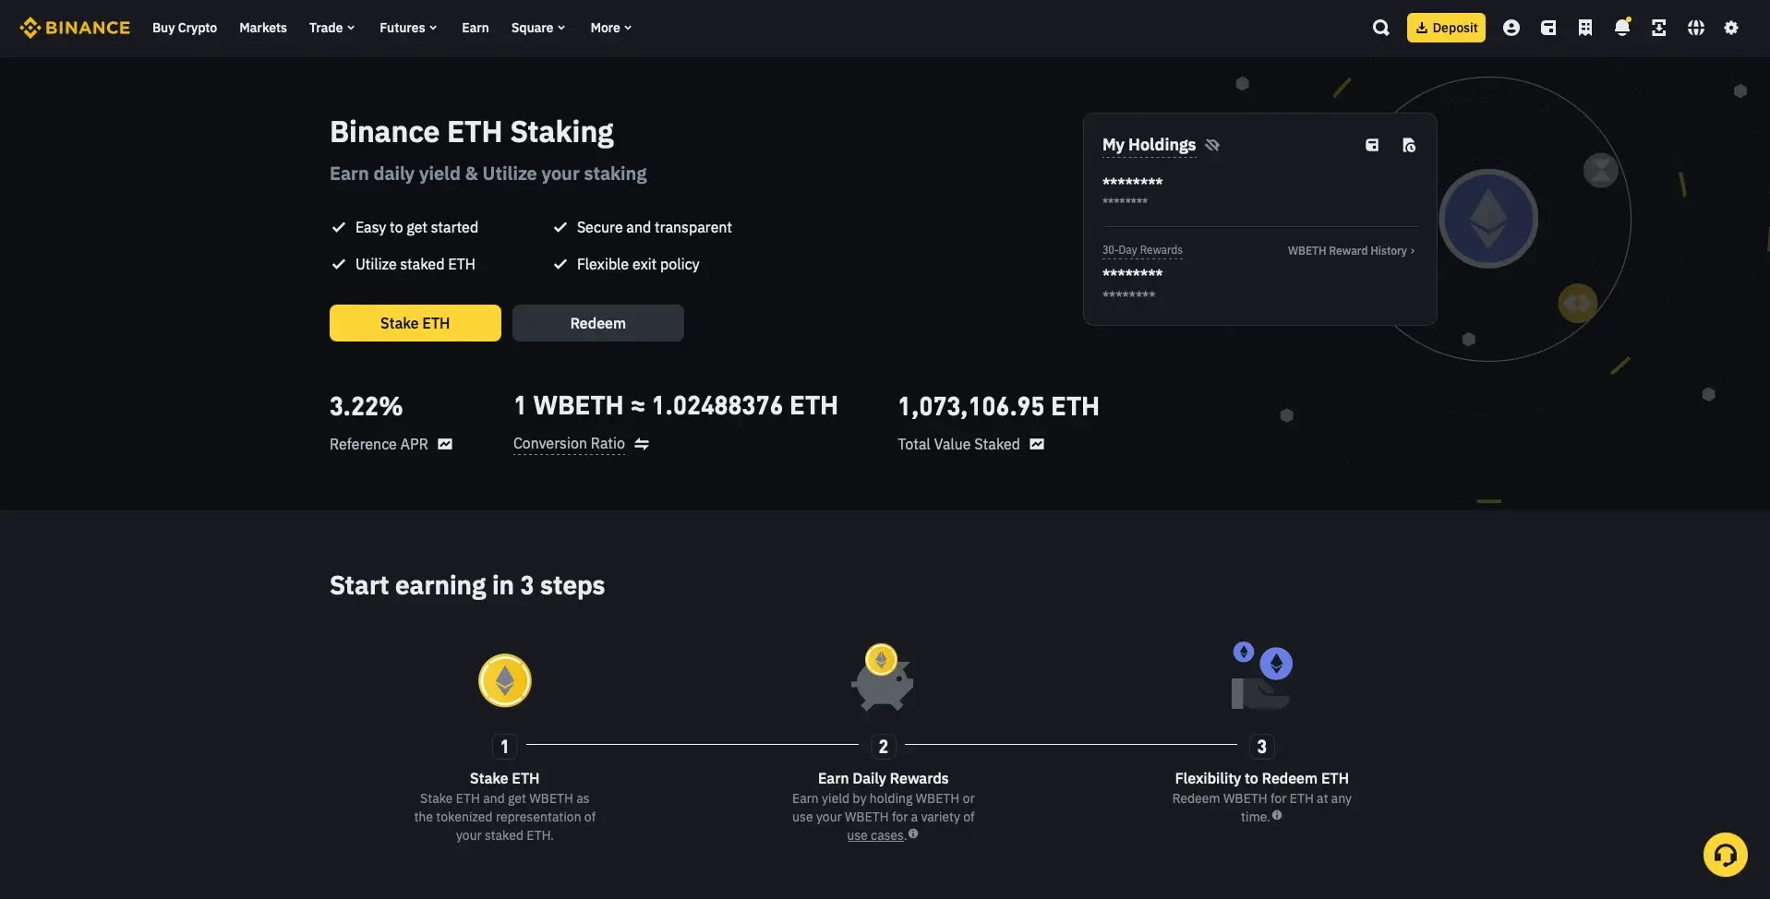The image size is (1770, 899).
Task: Click the 'Reference APR' label
Action: tap(379, 444)
